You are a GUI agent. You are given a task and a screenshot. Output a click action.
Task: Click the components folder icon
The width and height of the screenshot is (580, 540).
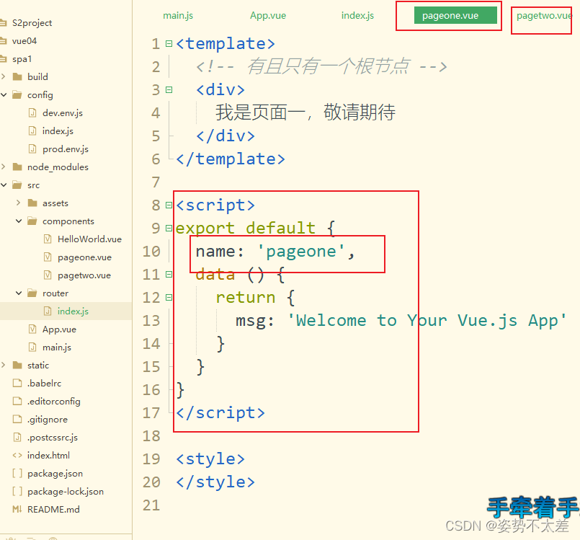point(32,221)
